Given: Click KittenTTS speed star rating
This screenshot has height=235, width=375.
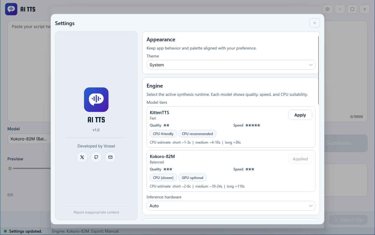Looking at the screenshot, I should [x=253, y=125].
